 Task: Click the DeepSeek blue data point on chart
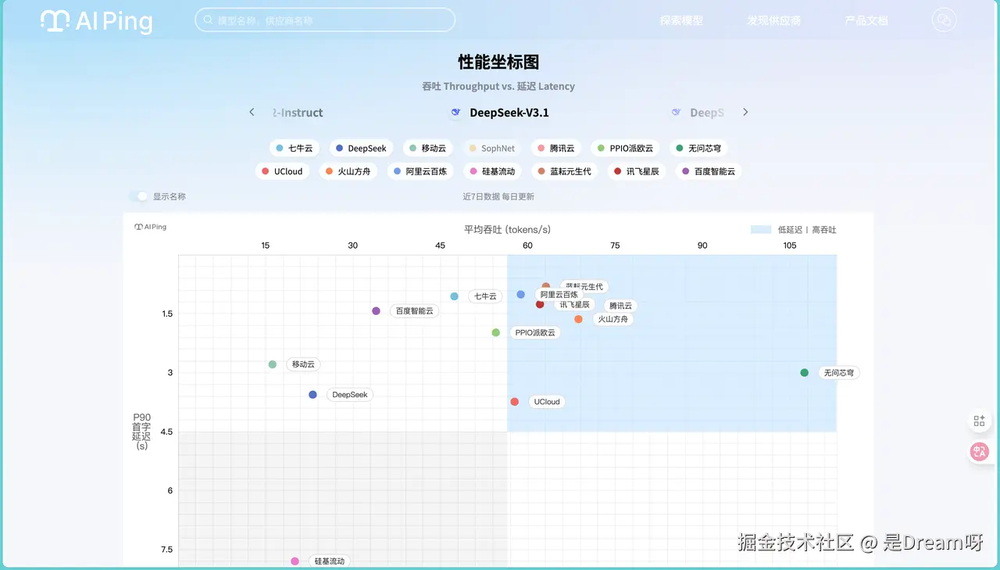click(x=312, y=395)
